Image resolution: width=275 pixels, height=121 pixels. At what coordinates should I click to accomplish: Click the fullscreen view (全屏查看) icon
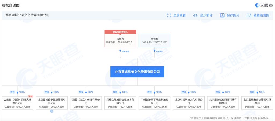169,15
